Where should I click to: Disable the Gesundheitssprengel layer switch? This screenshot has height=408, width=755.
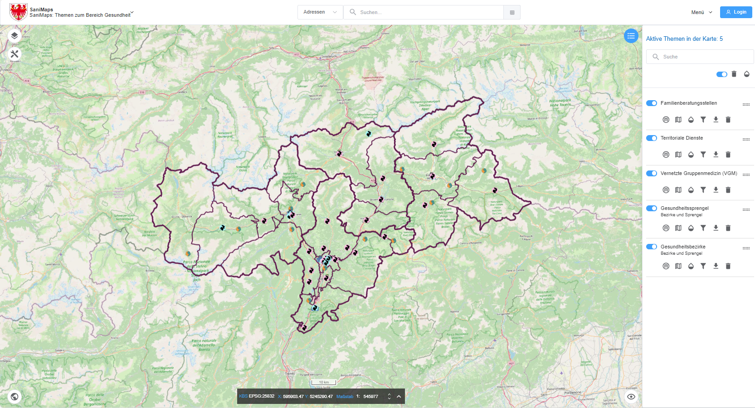[x=652, y=208]
